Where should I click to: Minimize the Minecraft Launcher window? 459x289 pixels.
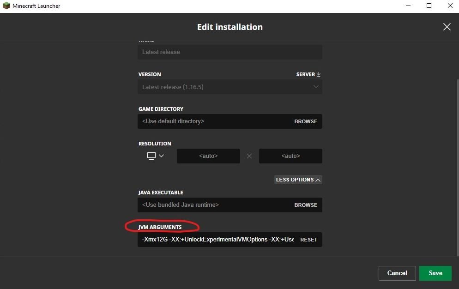[408, 6]
